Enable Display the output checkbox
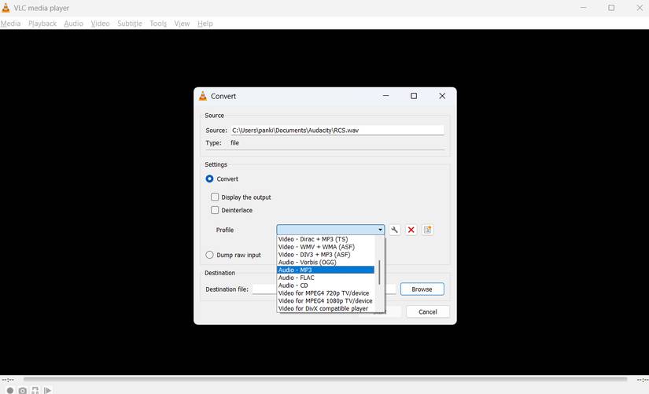Screen dimensions: 649x394 [x=215, y=197]
